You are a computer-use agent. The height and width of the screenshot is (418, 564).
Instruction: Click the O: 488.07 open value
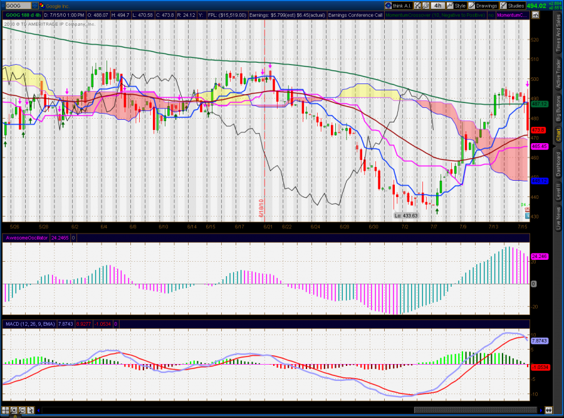98,15
